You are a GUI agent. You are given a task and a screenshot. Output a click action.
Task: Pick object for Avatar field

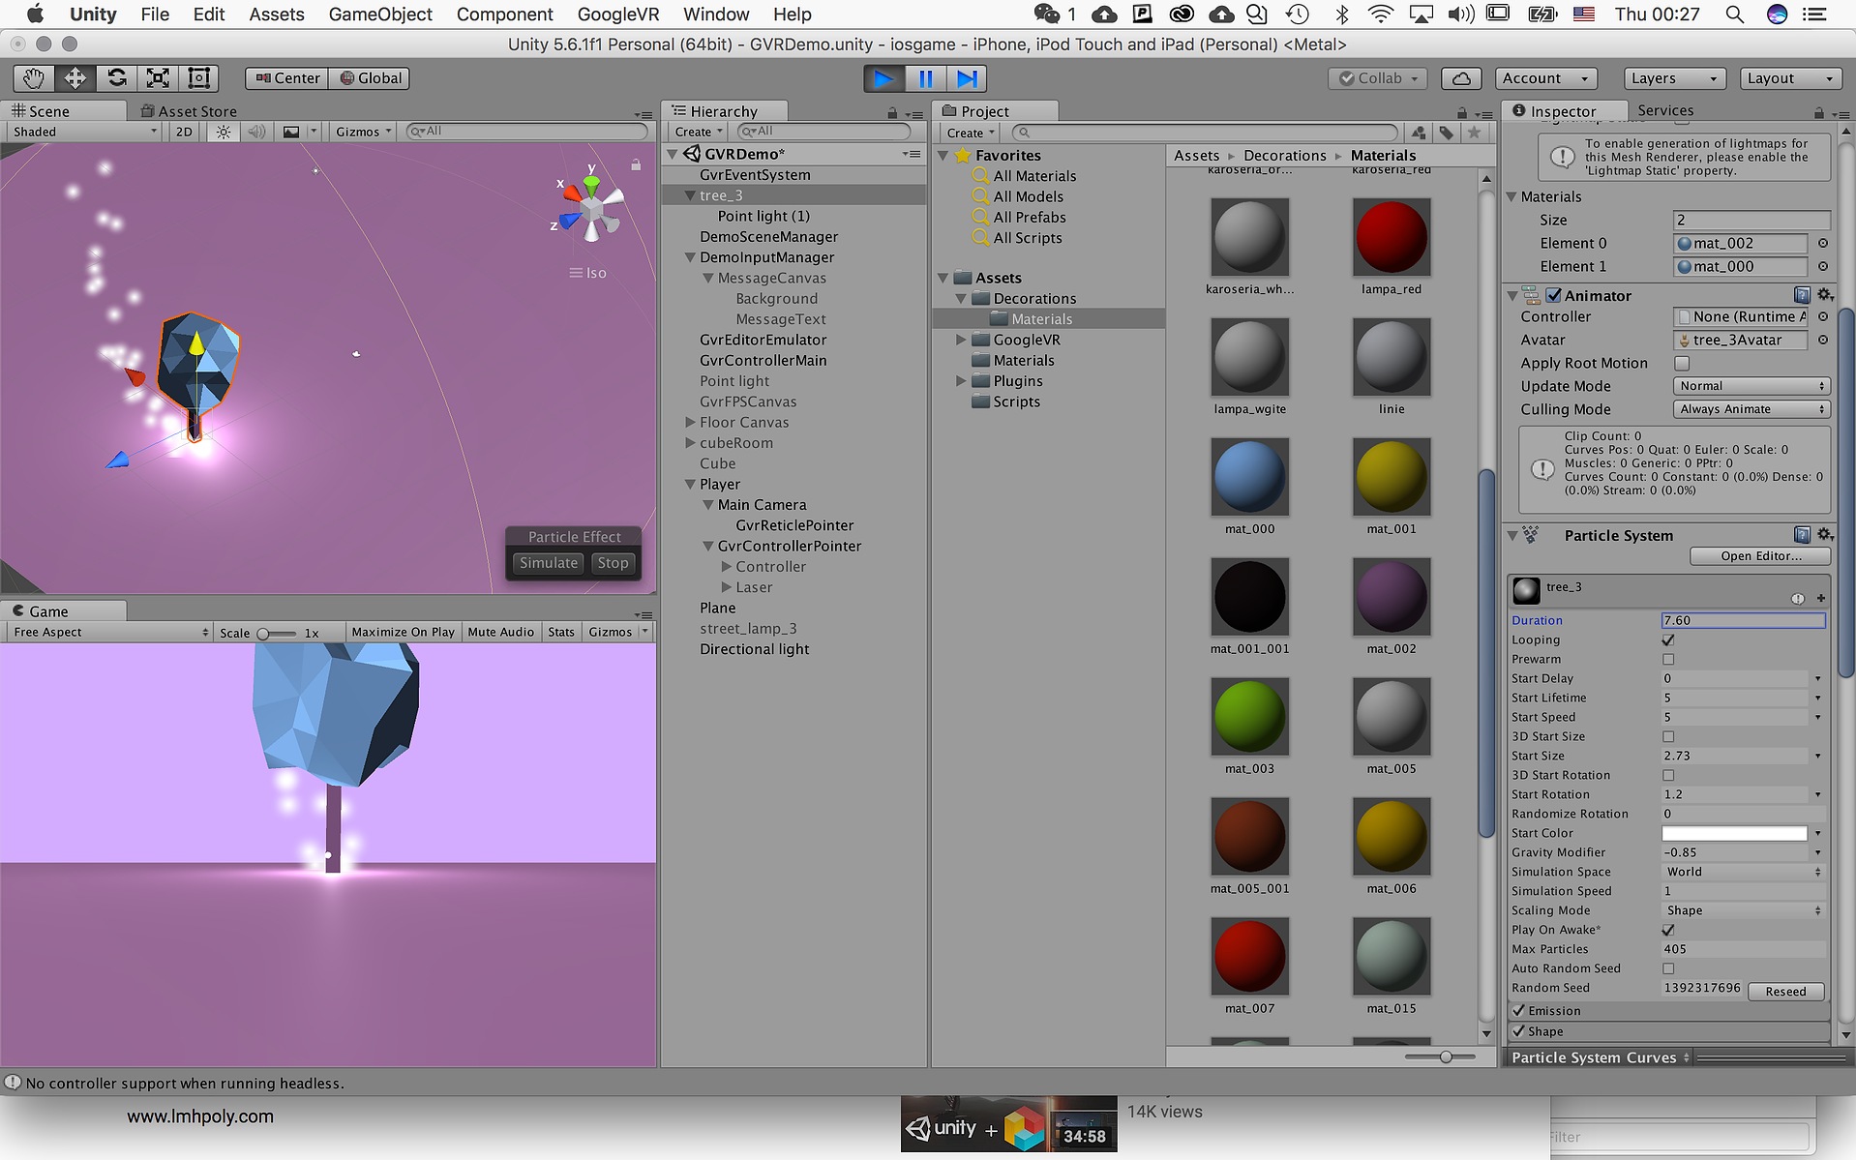1822,341
